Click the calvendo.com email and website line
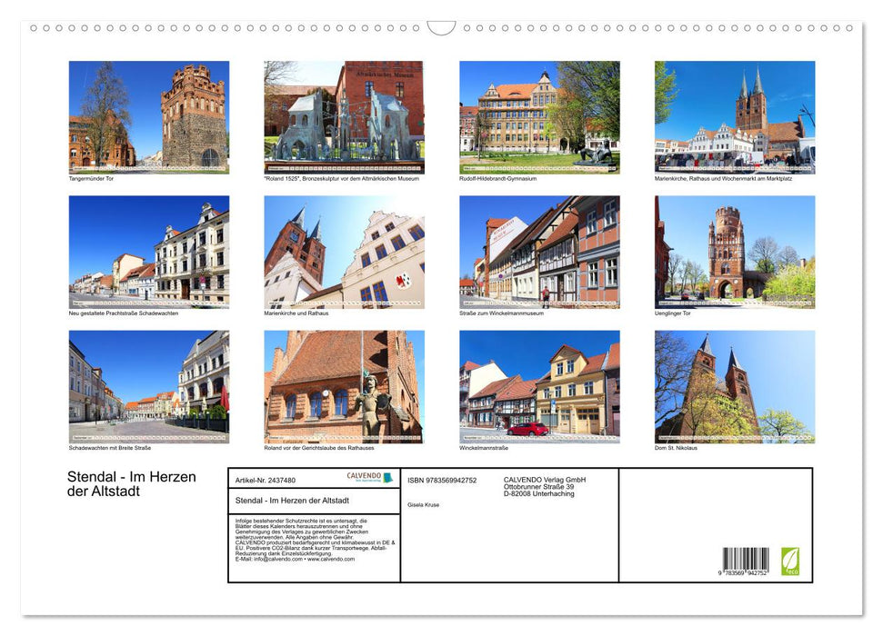 pos(295,559)
